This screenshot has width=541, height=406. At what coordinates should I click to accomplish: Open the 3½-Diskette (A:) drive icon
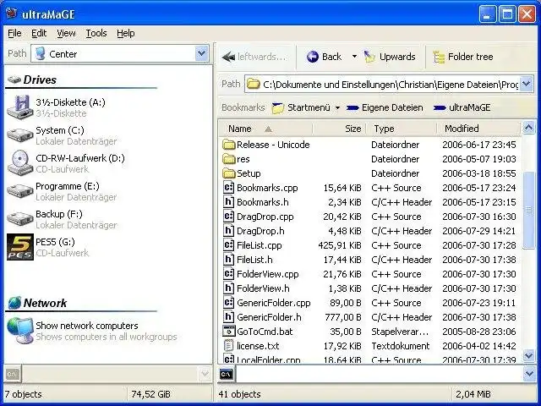pyautogui.click(x=20, y=107)
